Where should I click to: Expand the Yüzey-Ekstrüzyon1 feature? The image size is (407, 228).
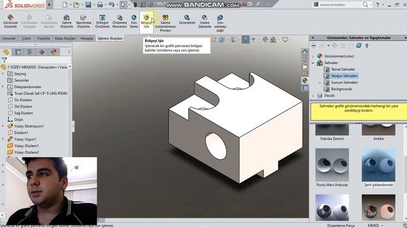tap(3, 126)
